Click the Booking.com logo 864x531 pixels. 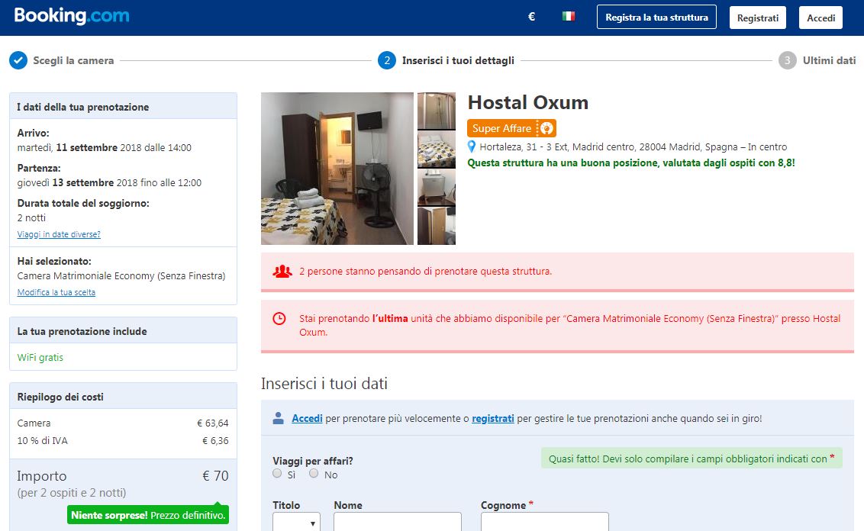[72, 16]
